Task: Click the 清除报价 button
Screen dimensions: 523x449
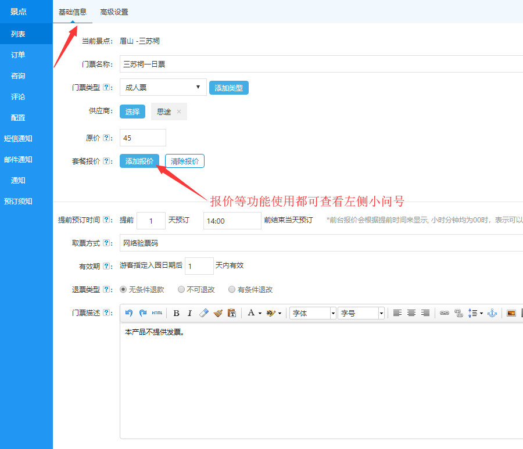Action: point(185,161)
